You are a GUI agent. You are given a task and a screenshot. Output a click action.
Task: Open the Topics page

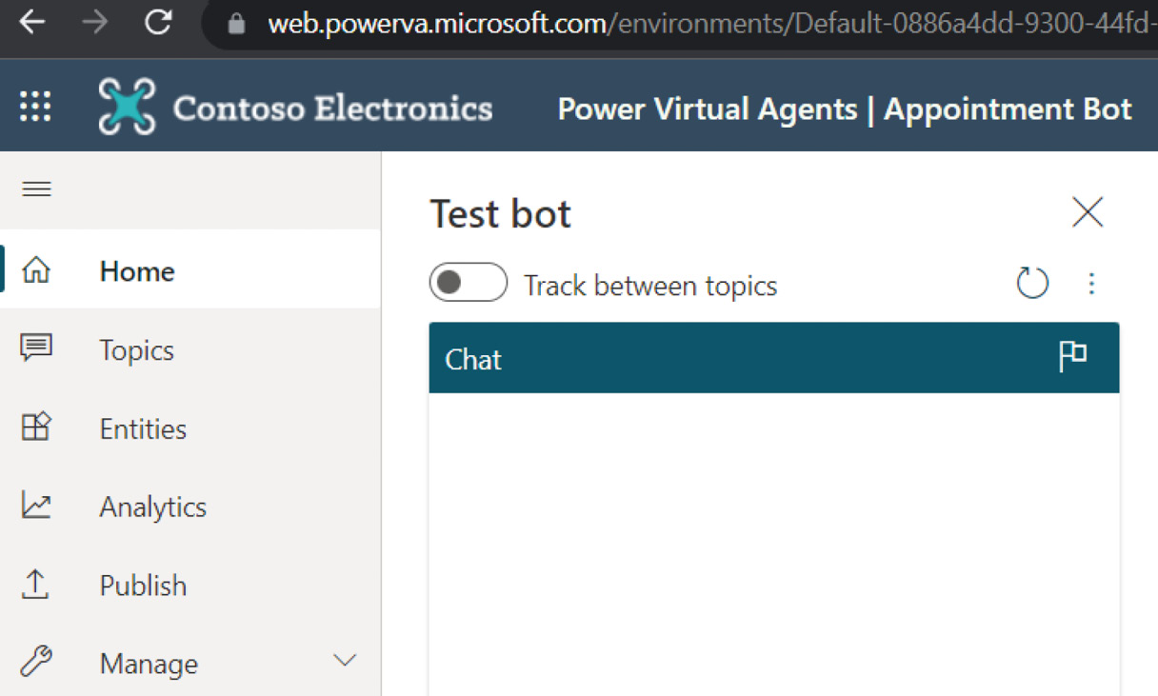[x=190, y=349]
